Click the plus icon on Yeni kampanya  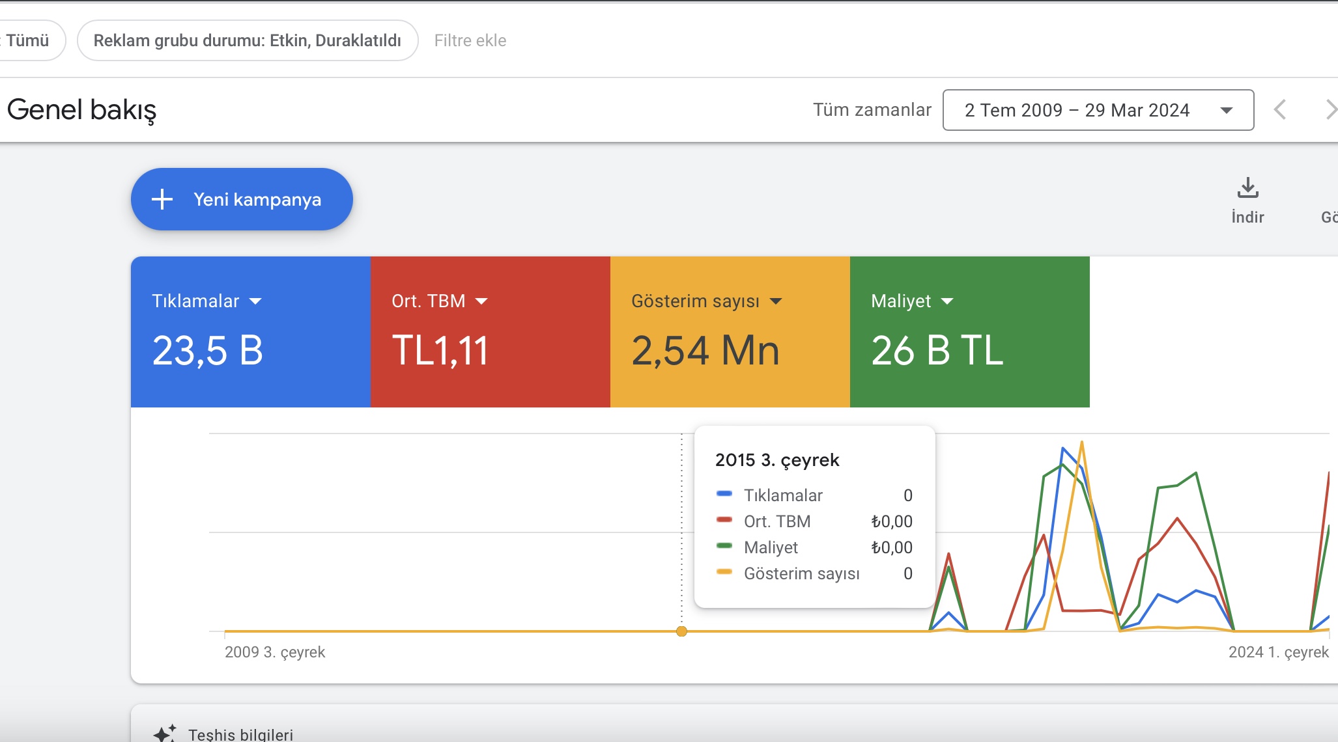tap(162, 199)
